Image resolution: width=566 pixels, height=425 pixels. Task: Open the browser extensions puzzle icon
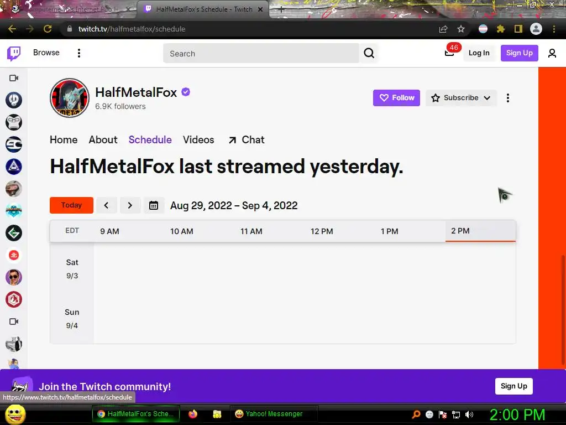coord(500,29)
